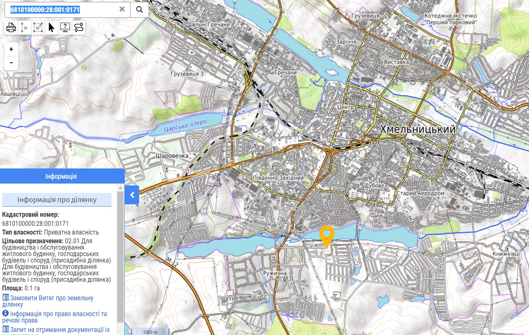This screenshot has height=335, width=529.
Task: Select the route between markers tool
Action: click(x=79, y=28)
